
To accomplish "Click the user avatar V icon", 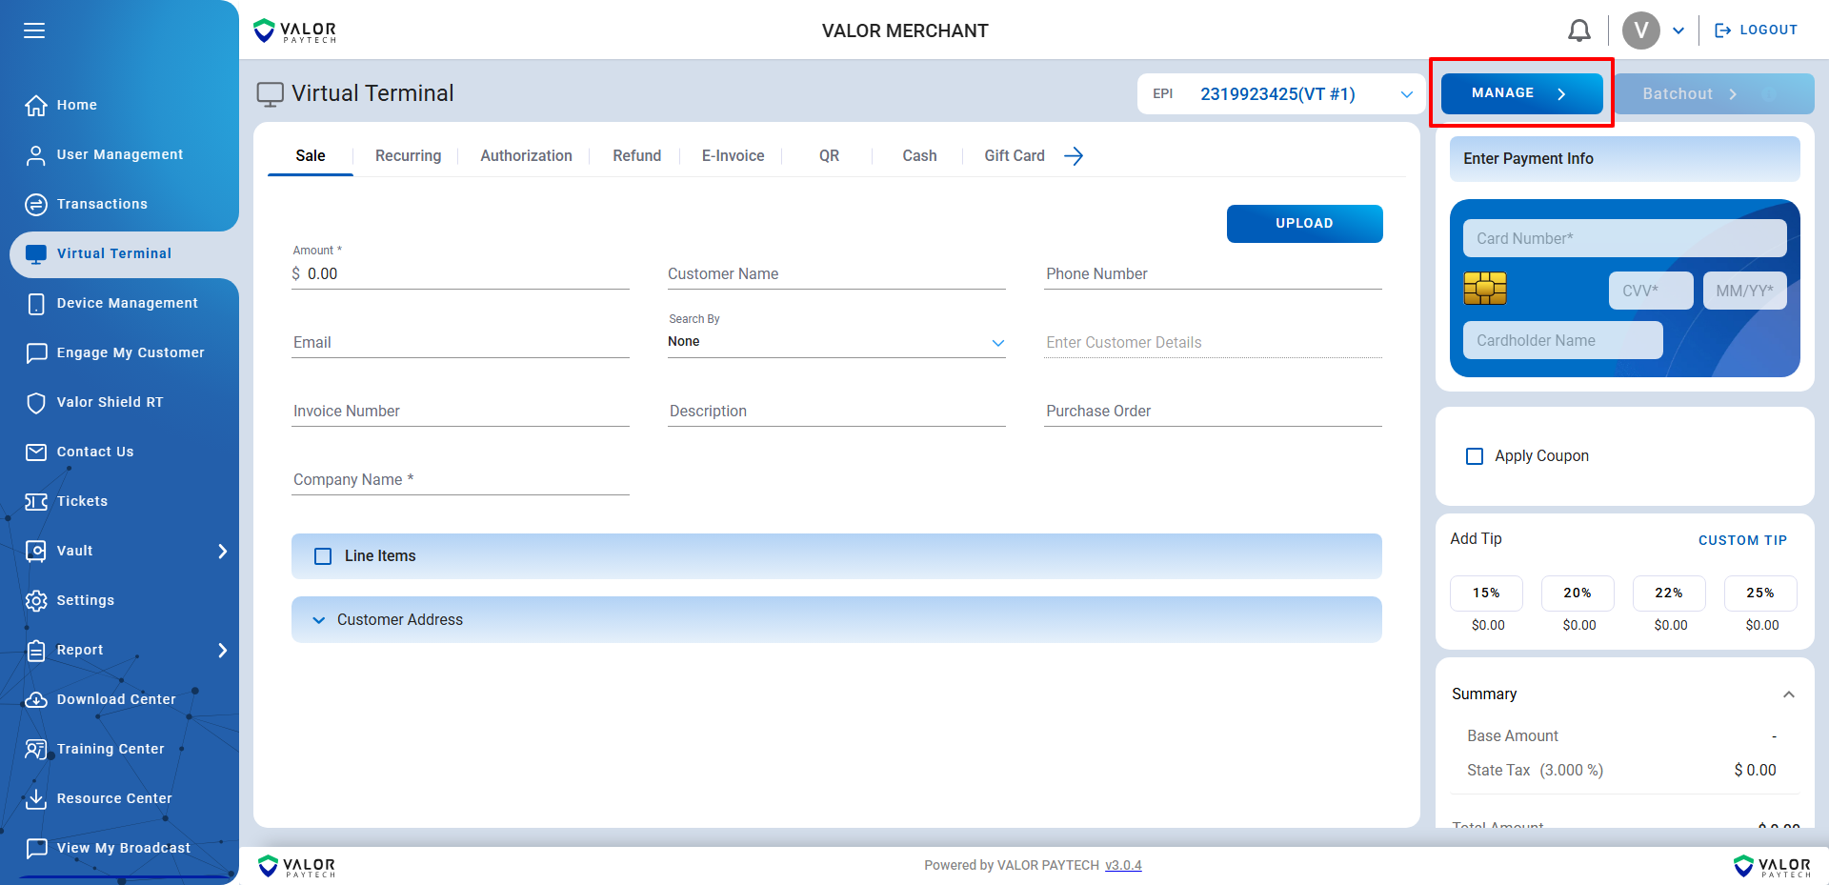I will tap(1641, 30).
